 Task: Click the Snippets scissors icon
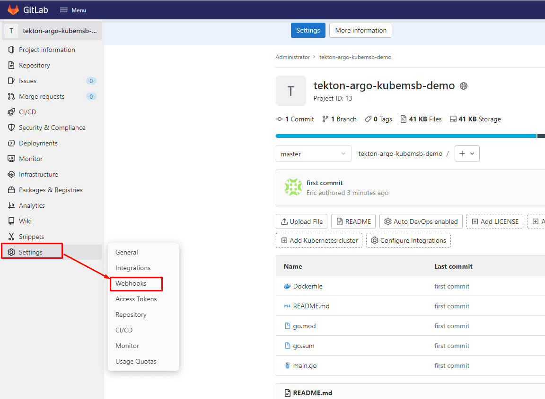coord(11,237)
